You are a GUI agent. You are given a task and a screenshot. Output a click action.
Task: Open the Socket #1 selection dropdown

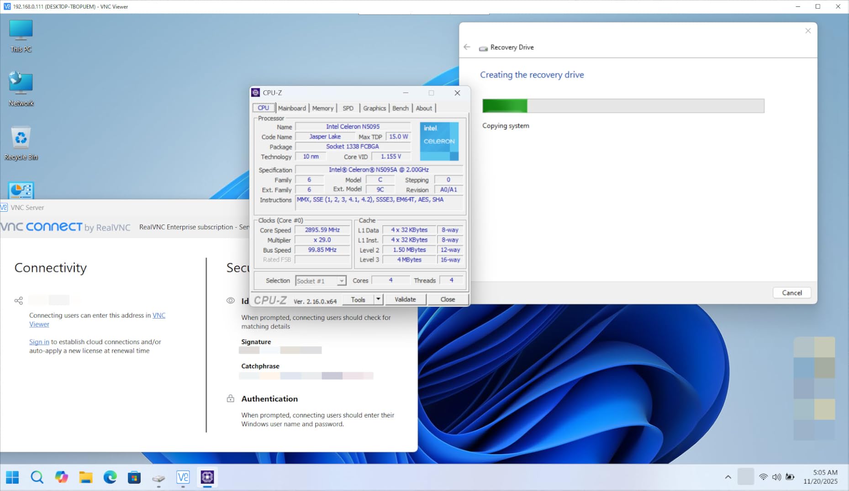coord(321,281)
